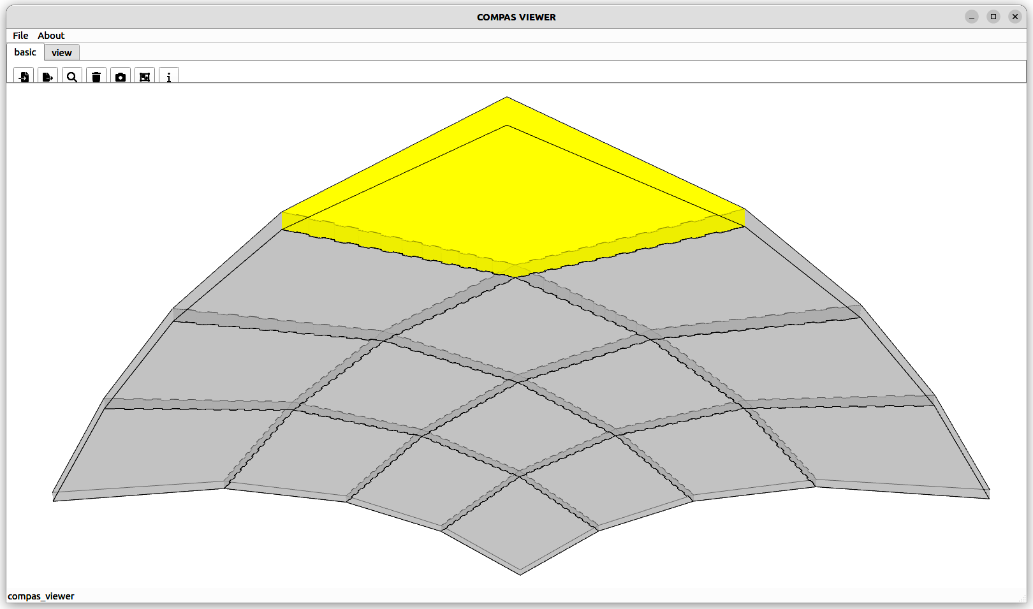Image resolution: width=1033 pixels, height=609 pixels.
Task: Close the COMPAS VIEWER window
Action: pos(1015,17)
